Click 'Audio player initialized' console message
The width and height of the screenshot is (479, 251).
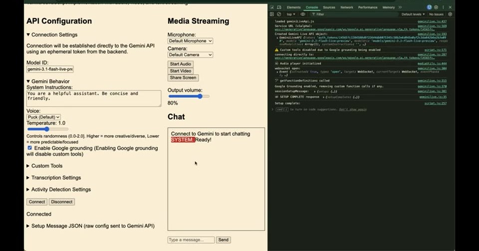(300, 63)
